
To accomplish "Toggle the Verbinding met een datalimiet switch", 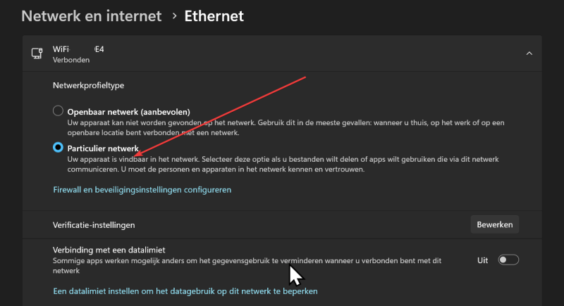I will (x=508, y=260).
